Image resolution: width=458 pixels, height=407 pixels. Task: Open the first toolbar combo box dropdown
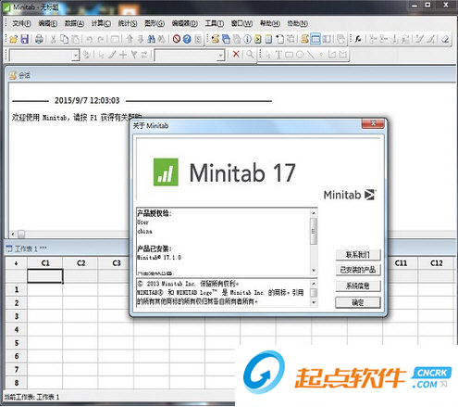click(x=76, y=56)
